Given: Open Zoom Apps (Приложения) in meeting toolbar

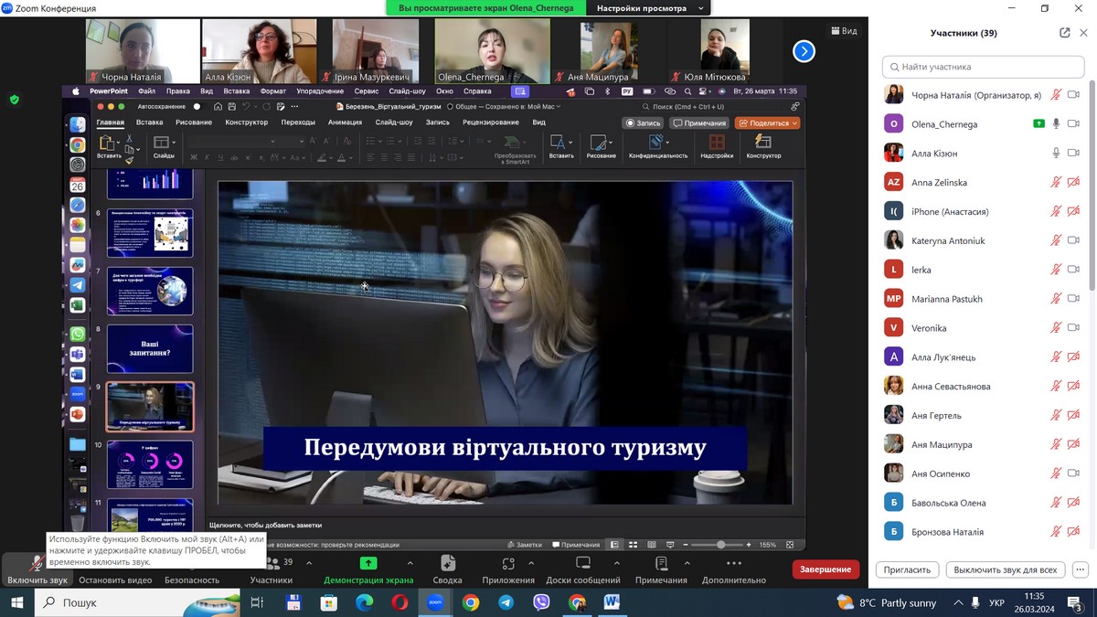Looking at the screenshot, I should point(507,564).
